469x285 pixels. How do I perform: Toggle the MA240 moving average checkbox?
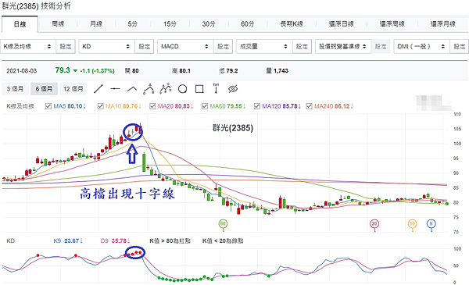click(x=309, y=106)
